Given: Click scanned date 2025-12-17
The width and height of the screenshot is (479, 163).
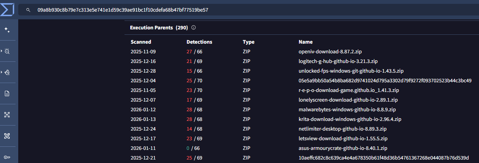Looking at the screenshot, I should pos(143,138).
